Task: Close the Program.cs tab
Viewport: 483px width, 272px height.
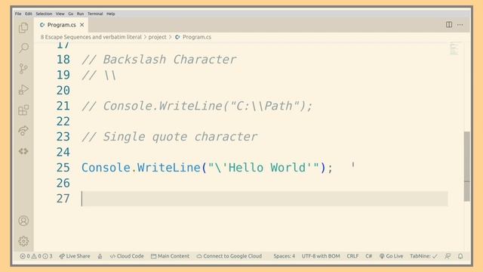Action: (x=82, y=25)
